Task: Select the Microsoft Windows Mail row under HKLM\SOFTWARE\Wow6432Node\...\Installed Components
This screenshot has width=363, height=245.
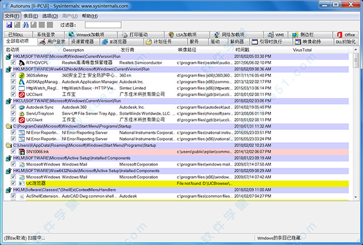Action: (177, 177)
